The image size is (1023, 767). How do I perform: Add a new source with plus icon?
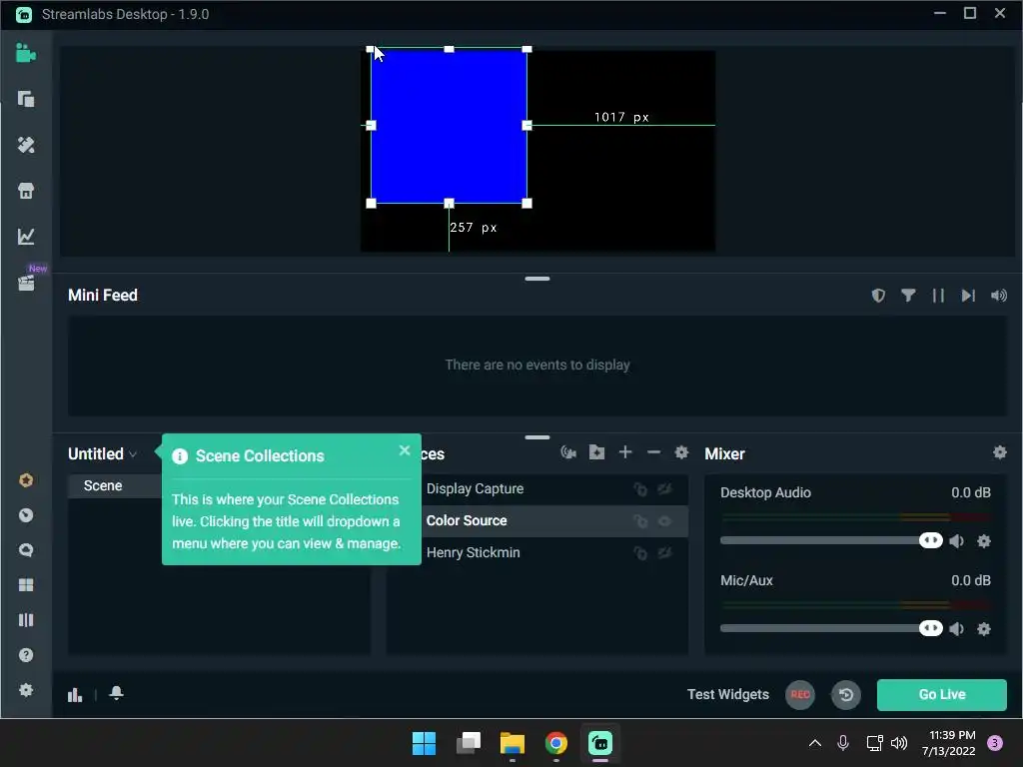point(625,452)
